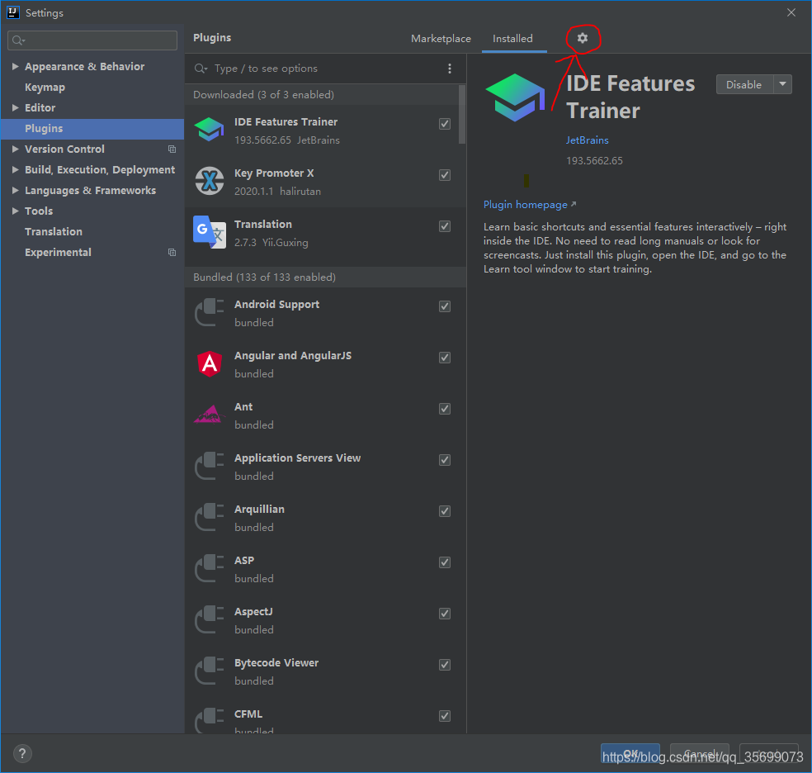The image size is (812, 773).
Task: Toggle the AspectJ checkbox
Action: [x=444, y=614]
